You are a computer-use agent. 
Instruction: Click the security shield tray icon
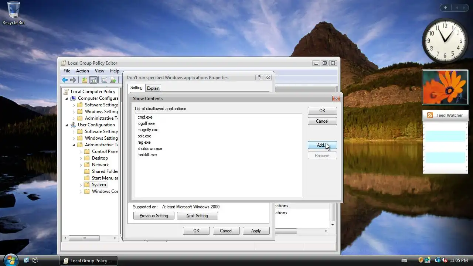(421, 260)
